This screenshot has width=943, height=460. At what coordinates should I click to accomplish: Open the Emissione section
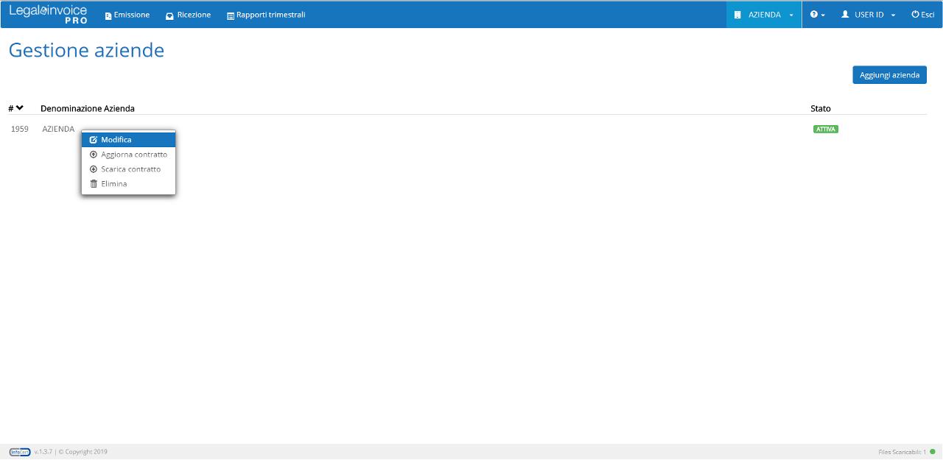tap(127, 15)
